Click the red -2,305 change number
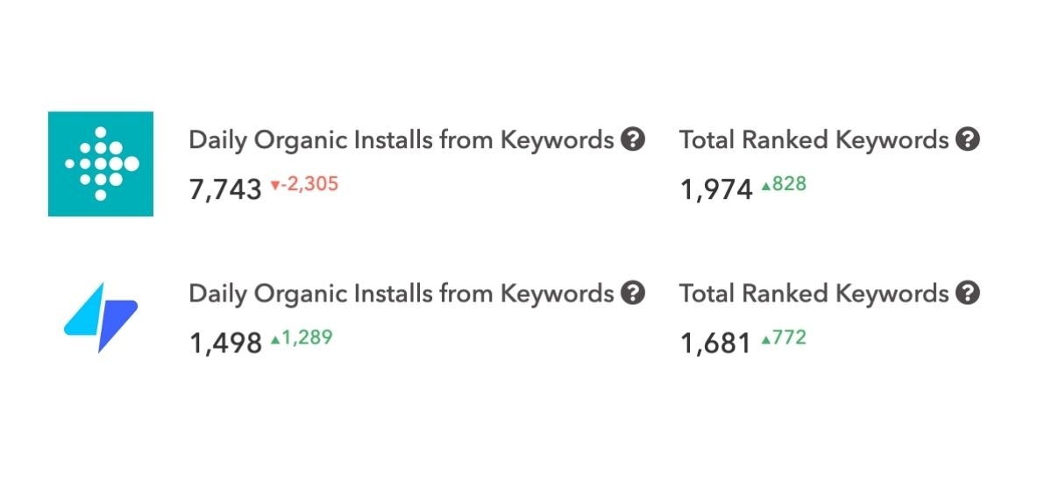Image resolution: width=1052 pixels, height=482 pixels. (x=309, y=185)
